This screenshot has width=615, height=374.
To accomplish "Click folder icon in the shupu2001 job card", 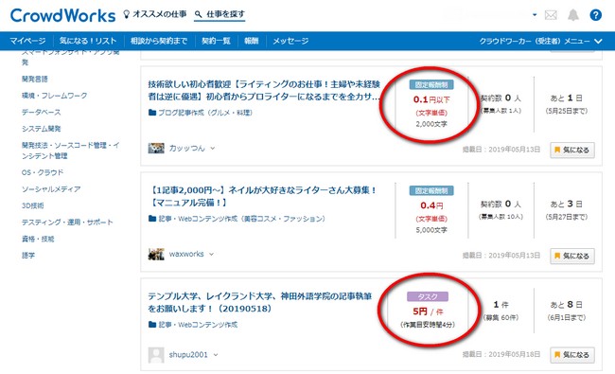I will (152, 325).
